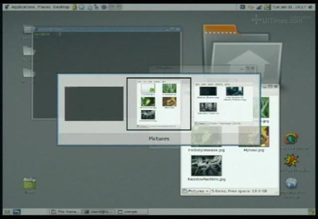Click the network signal bars tray icon

tap(259, 7)
